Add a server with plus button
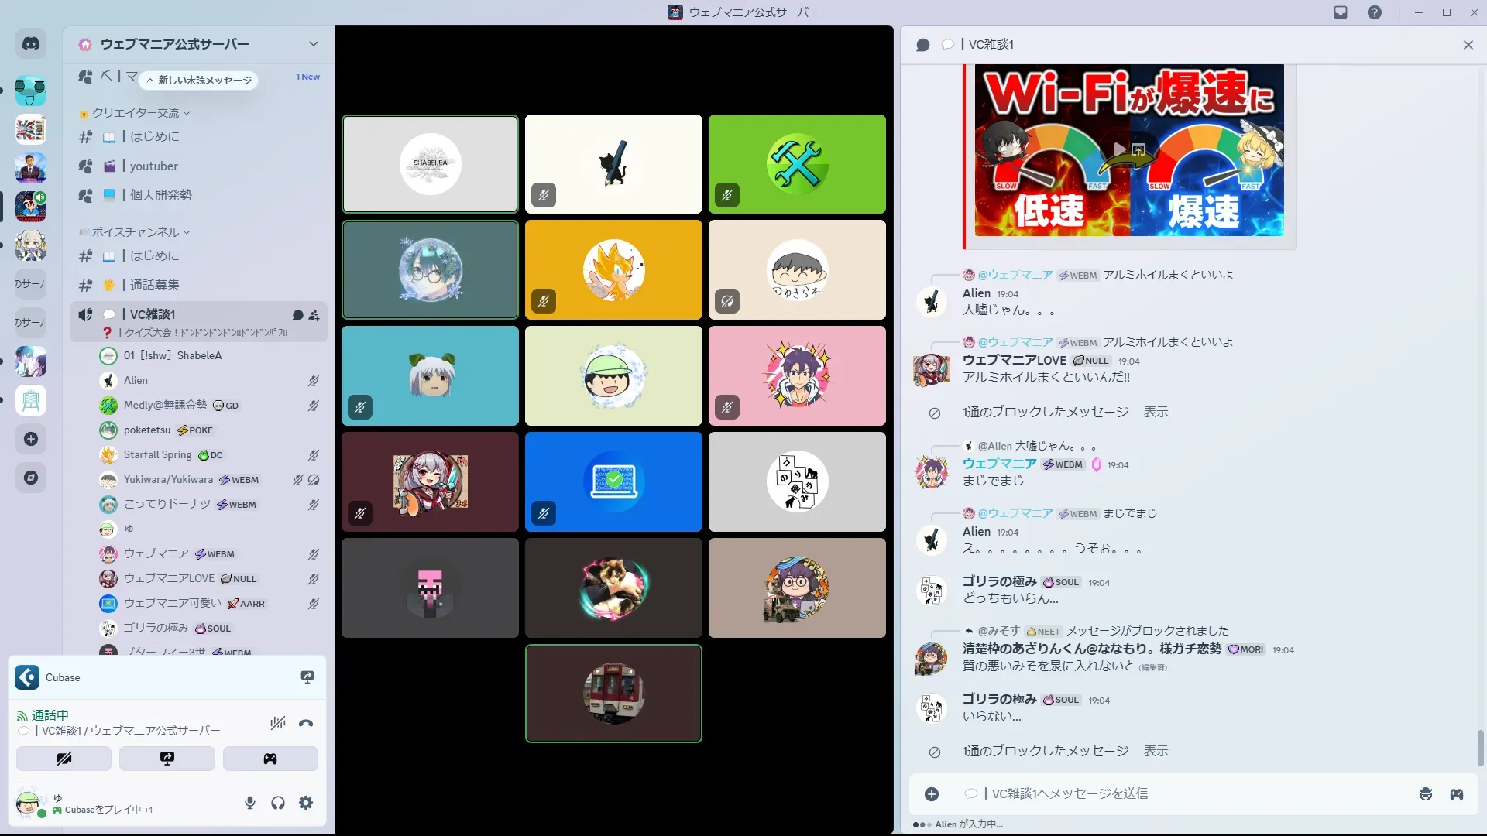 tap(31, 439)
